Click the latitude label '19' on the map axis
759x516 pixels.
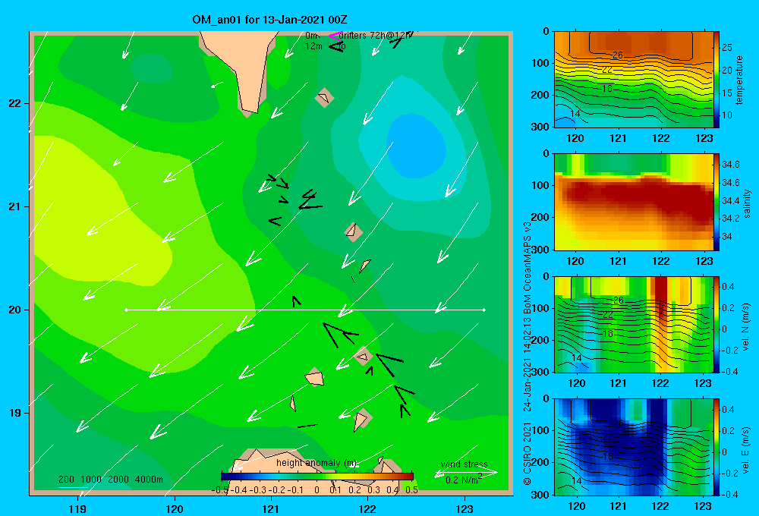[15, 413]
